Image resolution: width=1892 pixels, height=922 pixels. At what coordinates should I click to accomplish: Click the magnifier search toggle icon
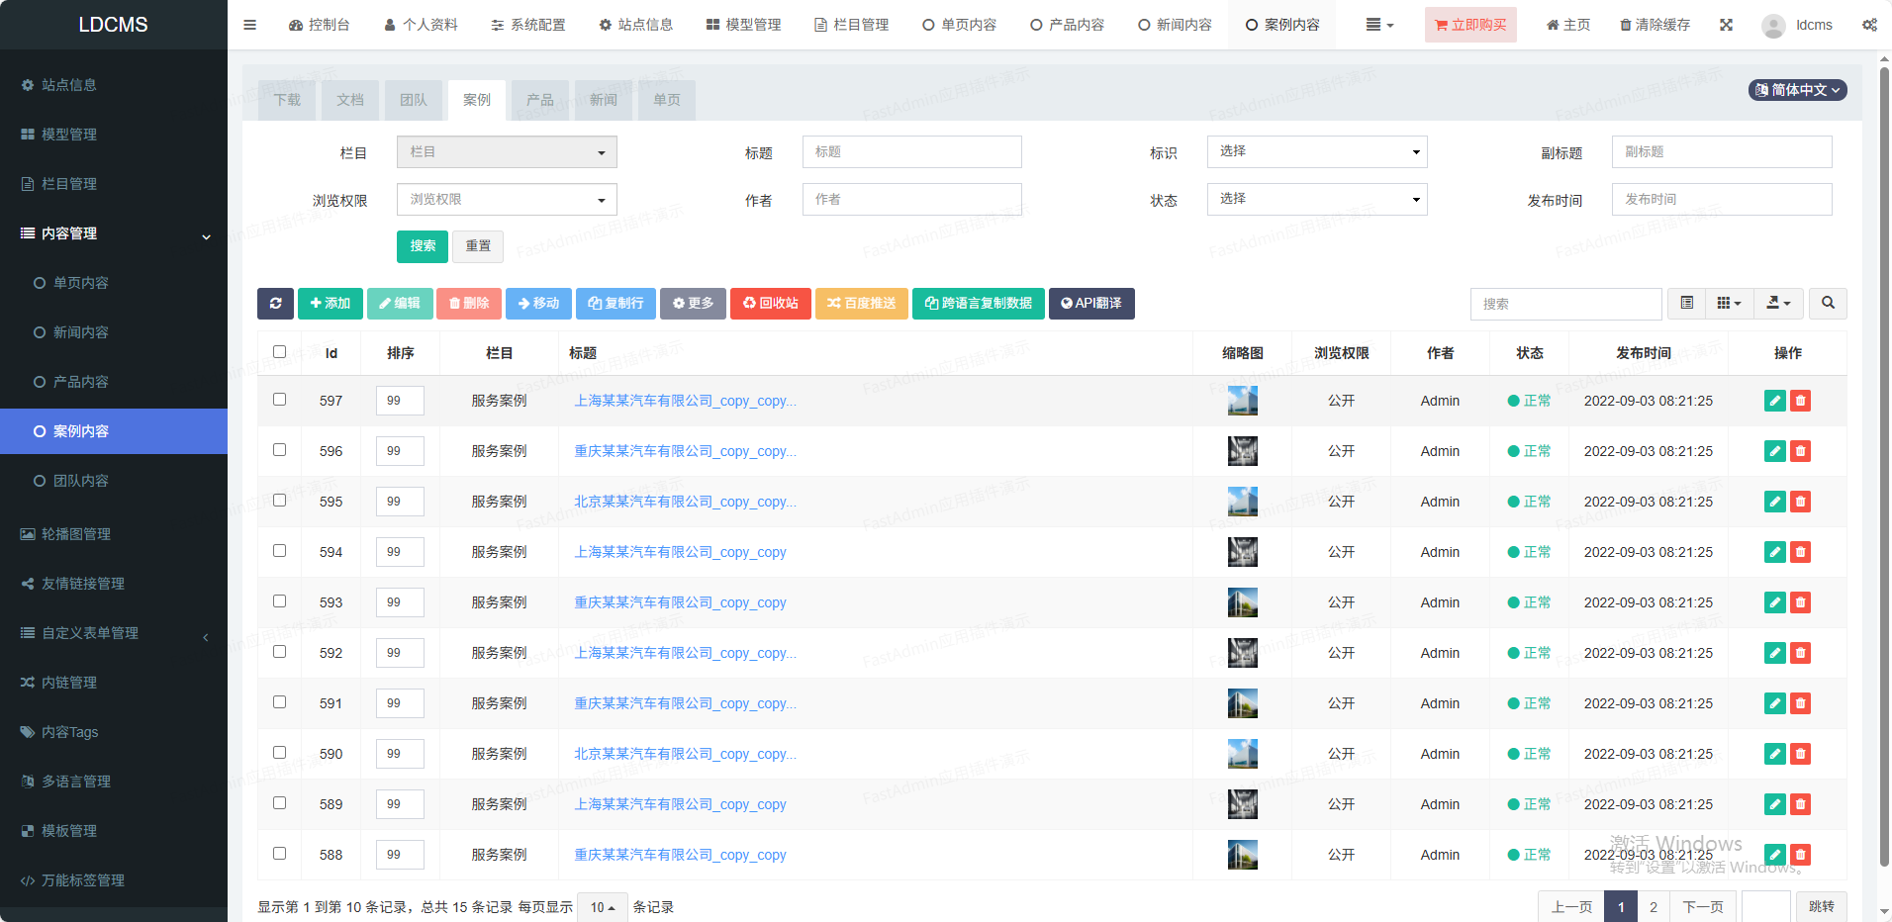(x=1828, y=304)
